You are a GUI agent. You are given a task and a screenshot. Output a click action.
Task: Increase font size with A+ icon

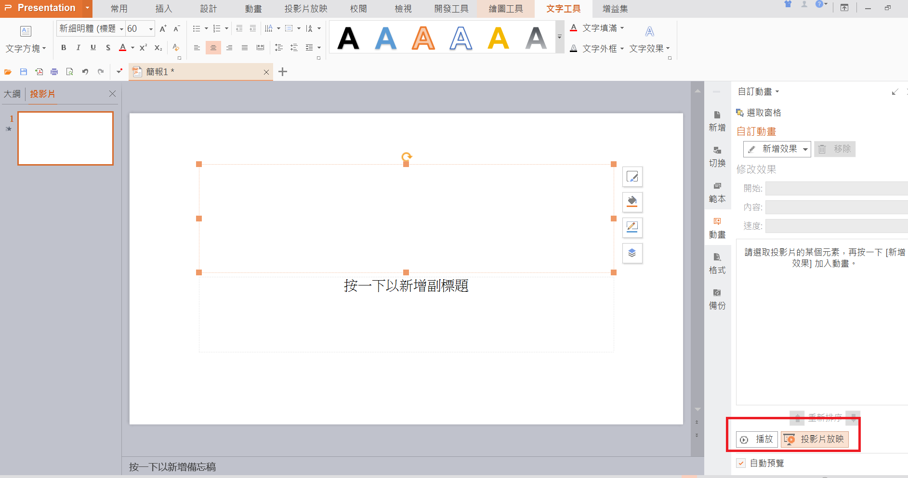[x=163, y=29]
